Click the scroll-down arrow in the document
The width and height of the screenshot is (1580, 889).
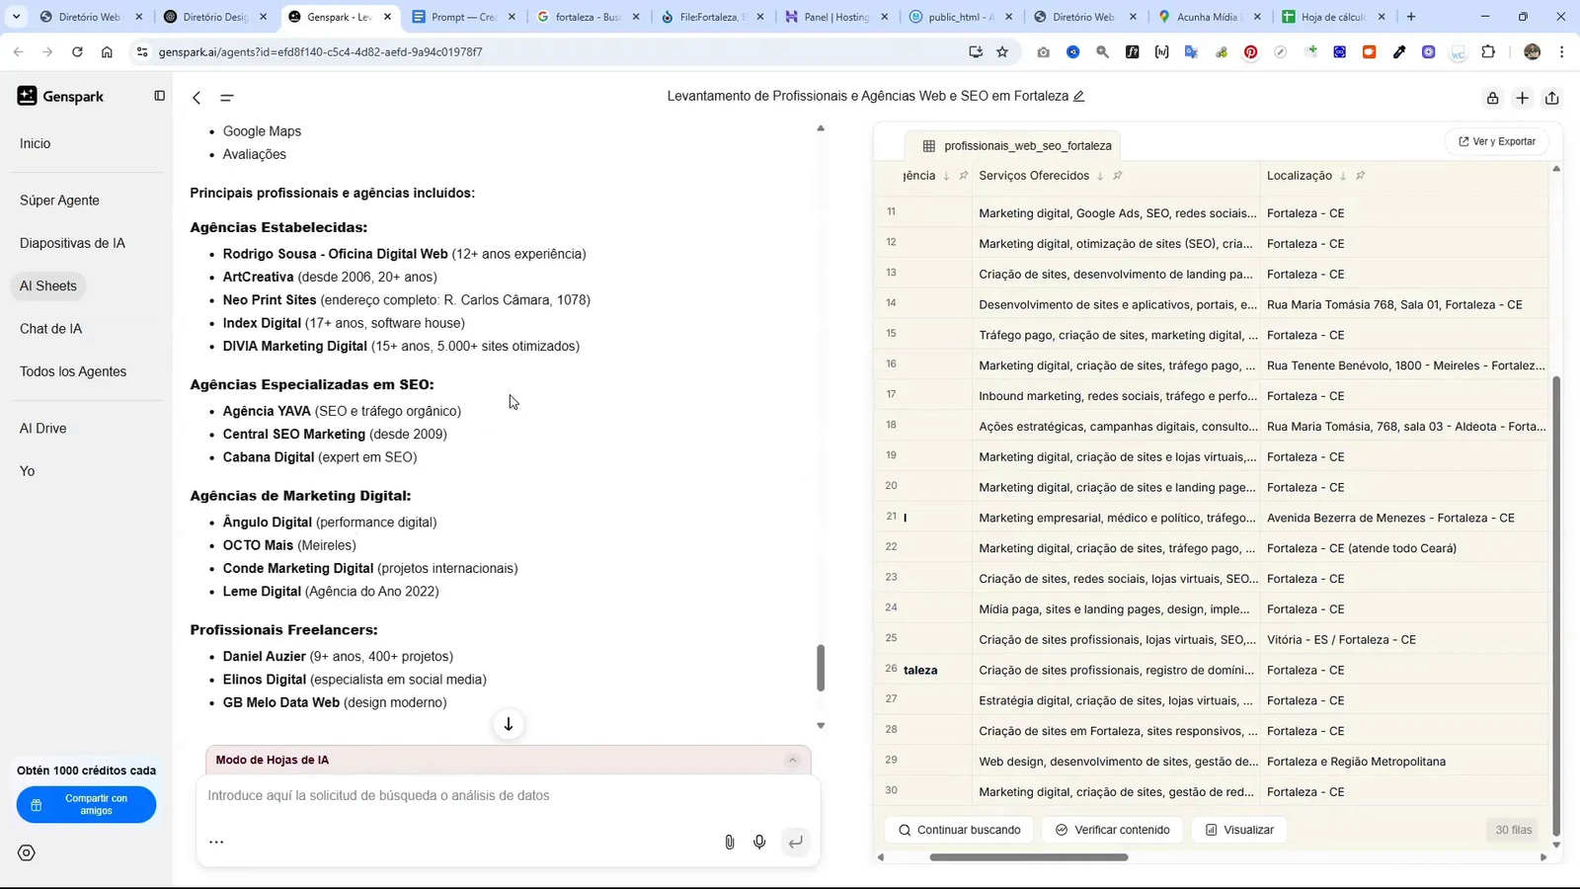[x=508, y=724]
